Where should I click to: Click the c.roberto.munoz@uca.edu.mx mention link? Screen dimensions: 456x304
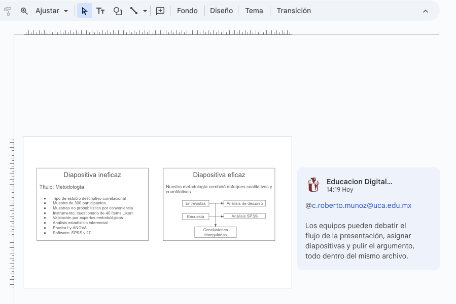pos(361,205)
